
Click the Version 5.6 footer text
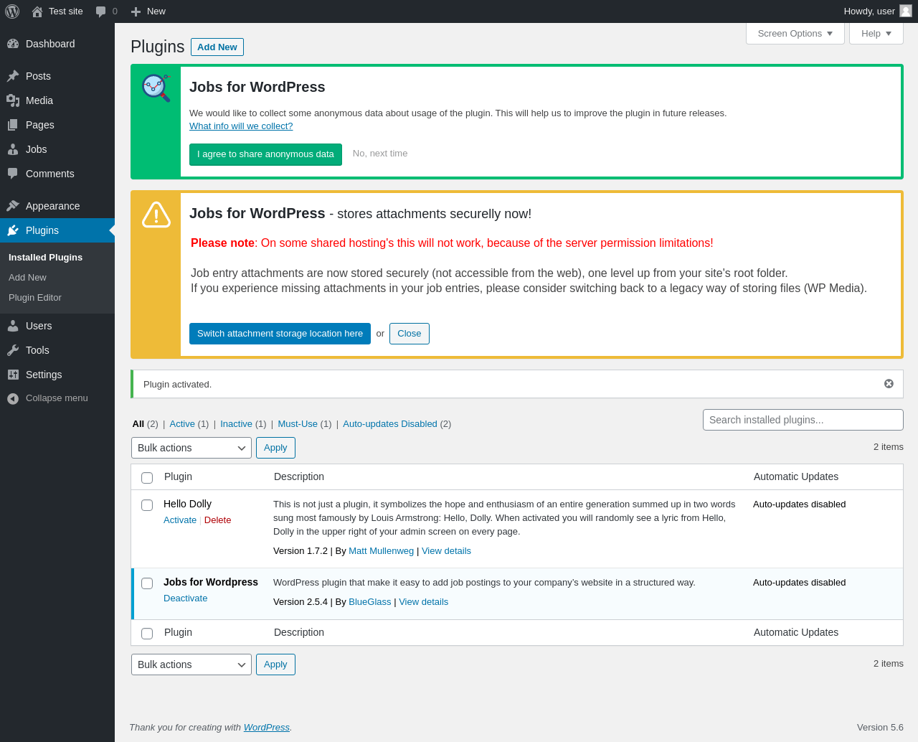pos(880,728)
